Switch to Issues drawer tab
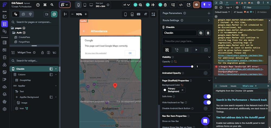The width and height of the screenshot is (271, 128). pos(233,86)
